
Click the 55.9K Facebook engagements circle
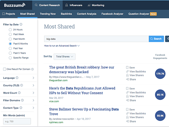160,116
